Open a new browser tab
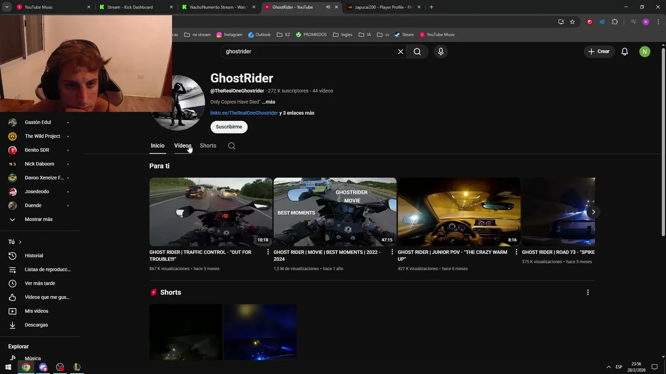This screenshot has height=374, width=666. tap(431, 7)
